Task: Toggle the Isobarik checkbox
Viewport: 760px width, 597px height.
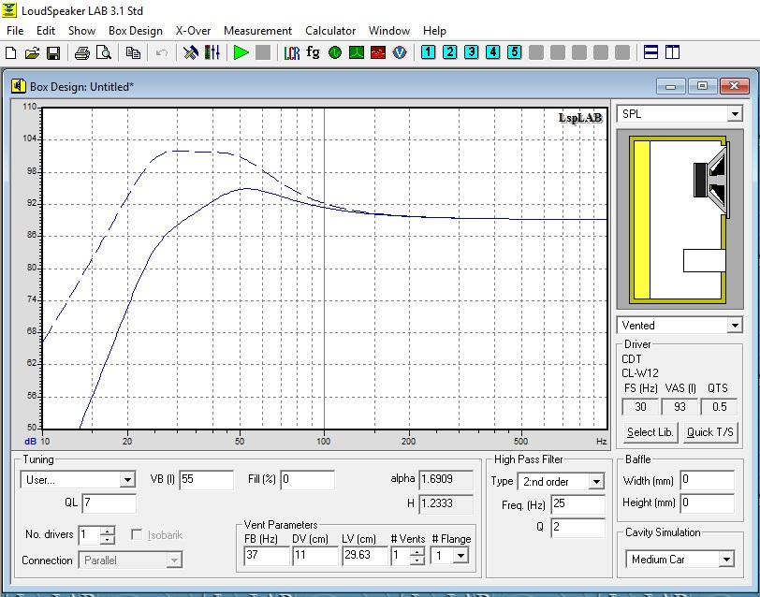Action: (138, 535)
